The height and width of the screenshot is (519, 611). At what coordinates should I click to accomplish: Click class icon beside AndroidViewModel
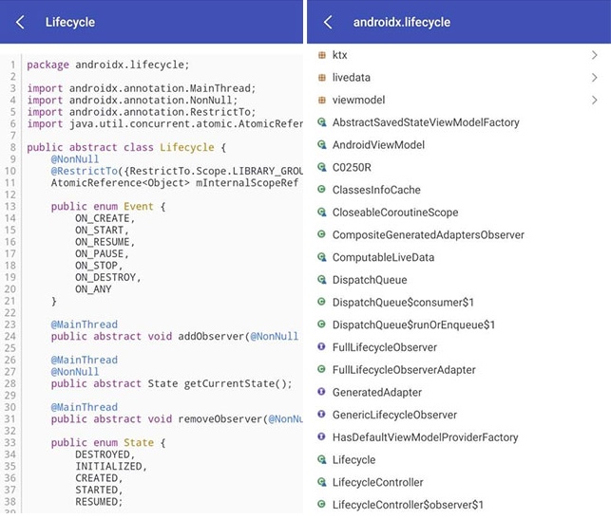pyautogui.click(x=322, y=145)
